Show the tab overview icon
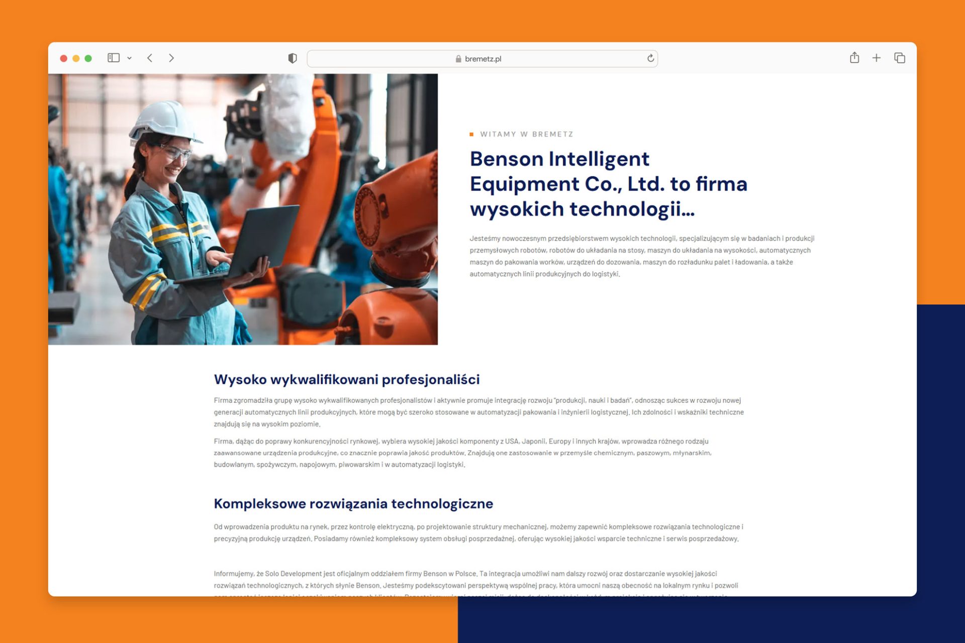The image size is (965, 643). click(x=900, y=58)
